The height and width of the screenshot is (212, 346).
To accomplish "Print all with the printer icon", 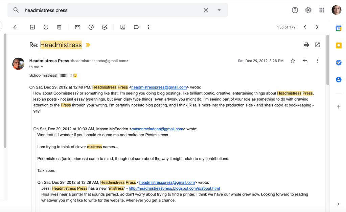I will (x=306, y=45).
